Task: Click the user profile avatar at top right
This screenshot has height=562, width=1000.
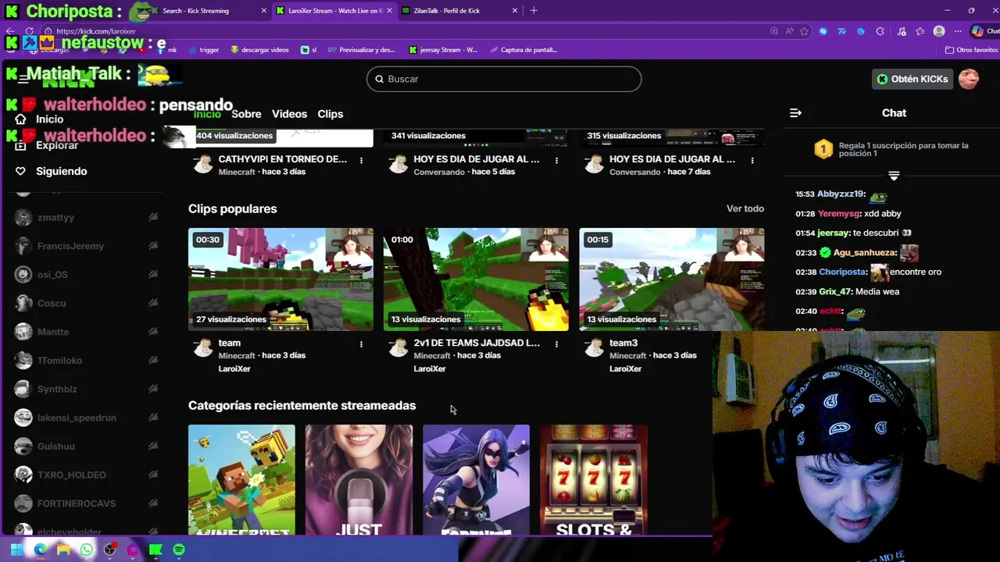Action: 968,79
